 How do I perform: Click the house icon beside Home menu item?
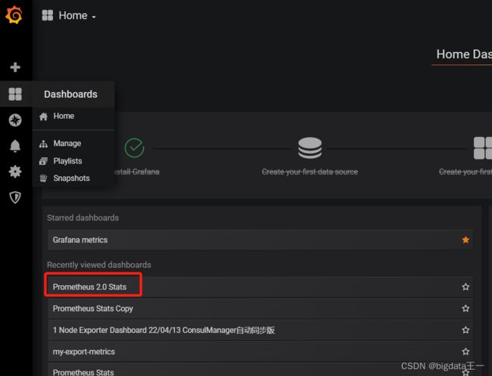(x=43, y=117)
